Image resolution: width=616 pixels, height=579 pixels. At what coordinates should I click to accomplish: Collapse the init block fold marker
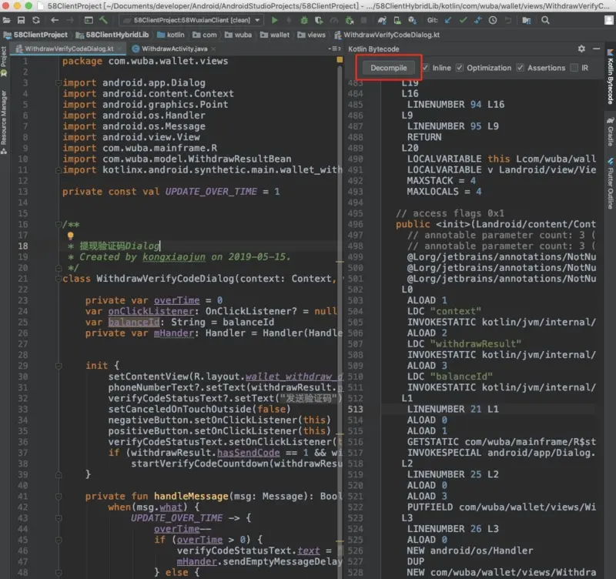[59, 366]
